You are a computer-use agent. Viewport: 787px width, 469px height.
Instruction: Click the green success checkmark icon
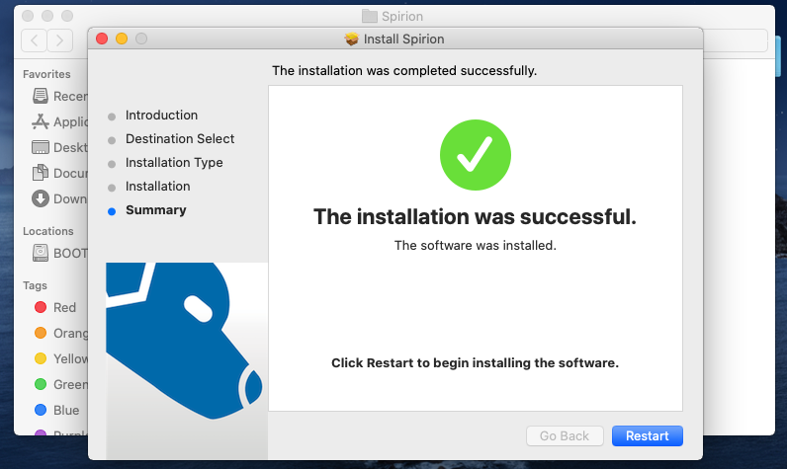pyautogui.click(x=475, y=155)
